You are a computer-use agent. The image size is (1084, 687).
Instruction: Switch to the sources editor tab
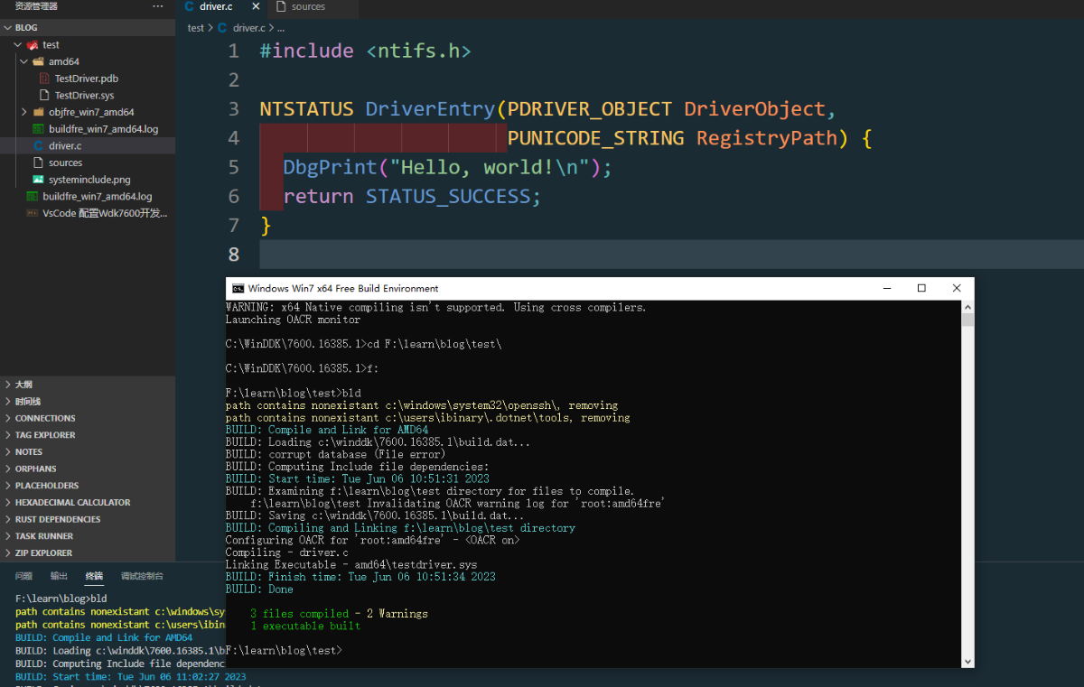tap(307, 6)
